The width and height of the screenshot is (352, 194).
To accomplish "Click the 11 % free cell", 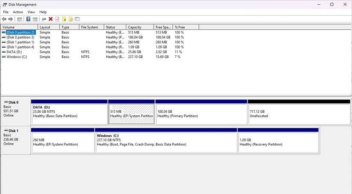I will [178, 52].
